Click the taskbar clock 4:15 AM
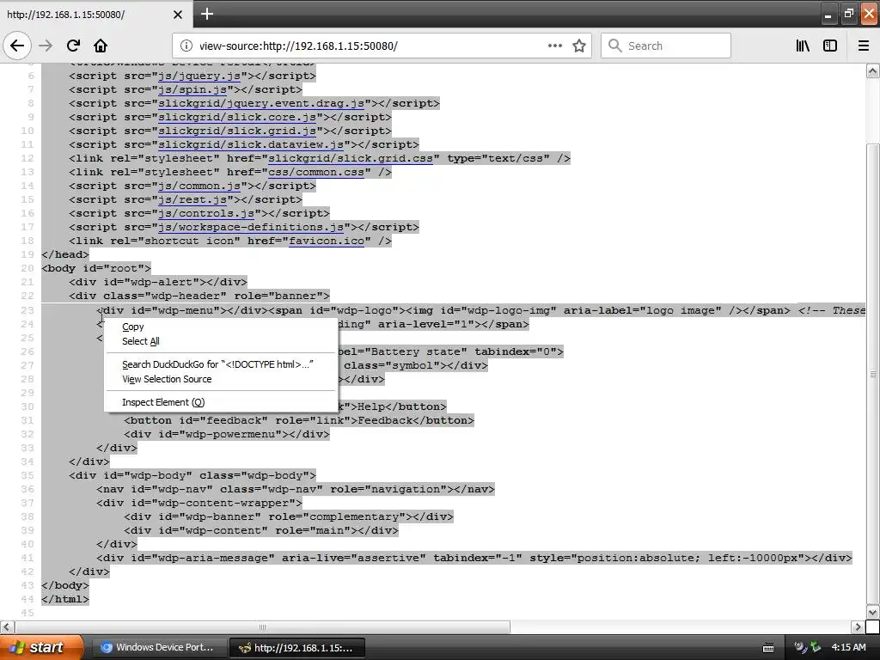 coord(848,647)
